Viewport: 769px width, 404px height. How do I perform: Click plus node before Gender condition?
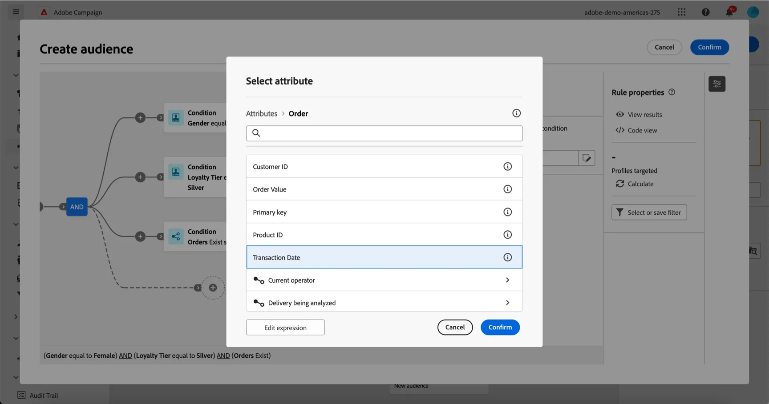pos(140,118)
